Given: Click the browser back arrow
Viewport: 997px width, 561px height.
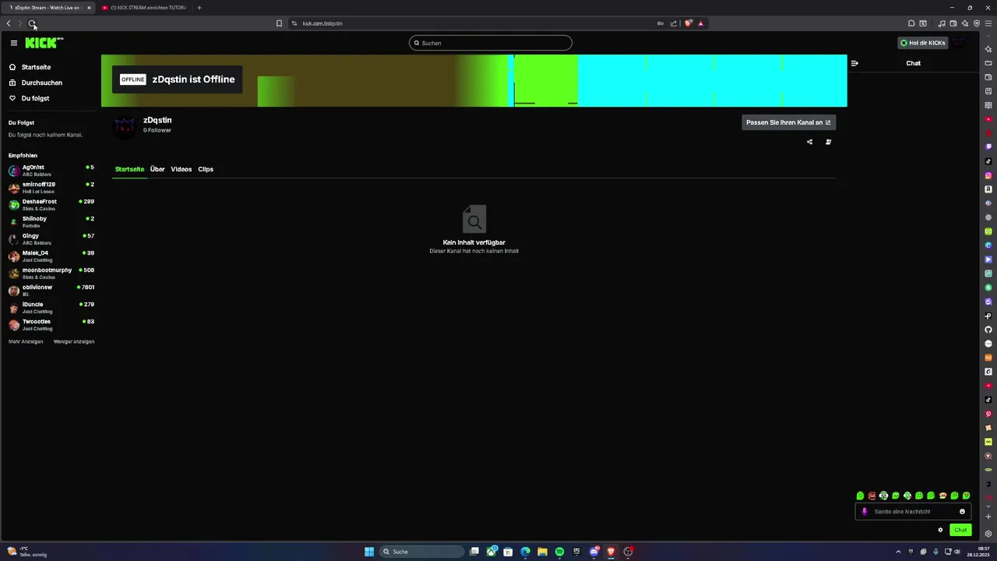Looking at the screenshot, I should [x=9, y=23].
